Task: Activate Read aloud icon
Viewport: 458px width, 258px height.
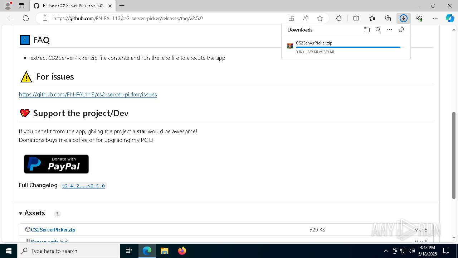Action: point(306,18)
